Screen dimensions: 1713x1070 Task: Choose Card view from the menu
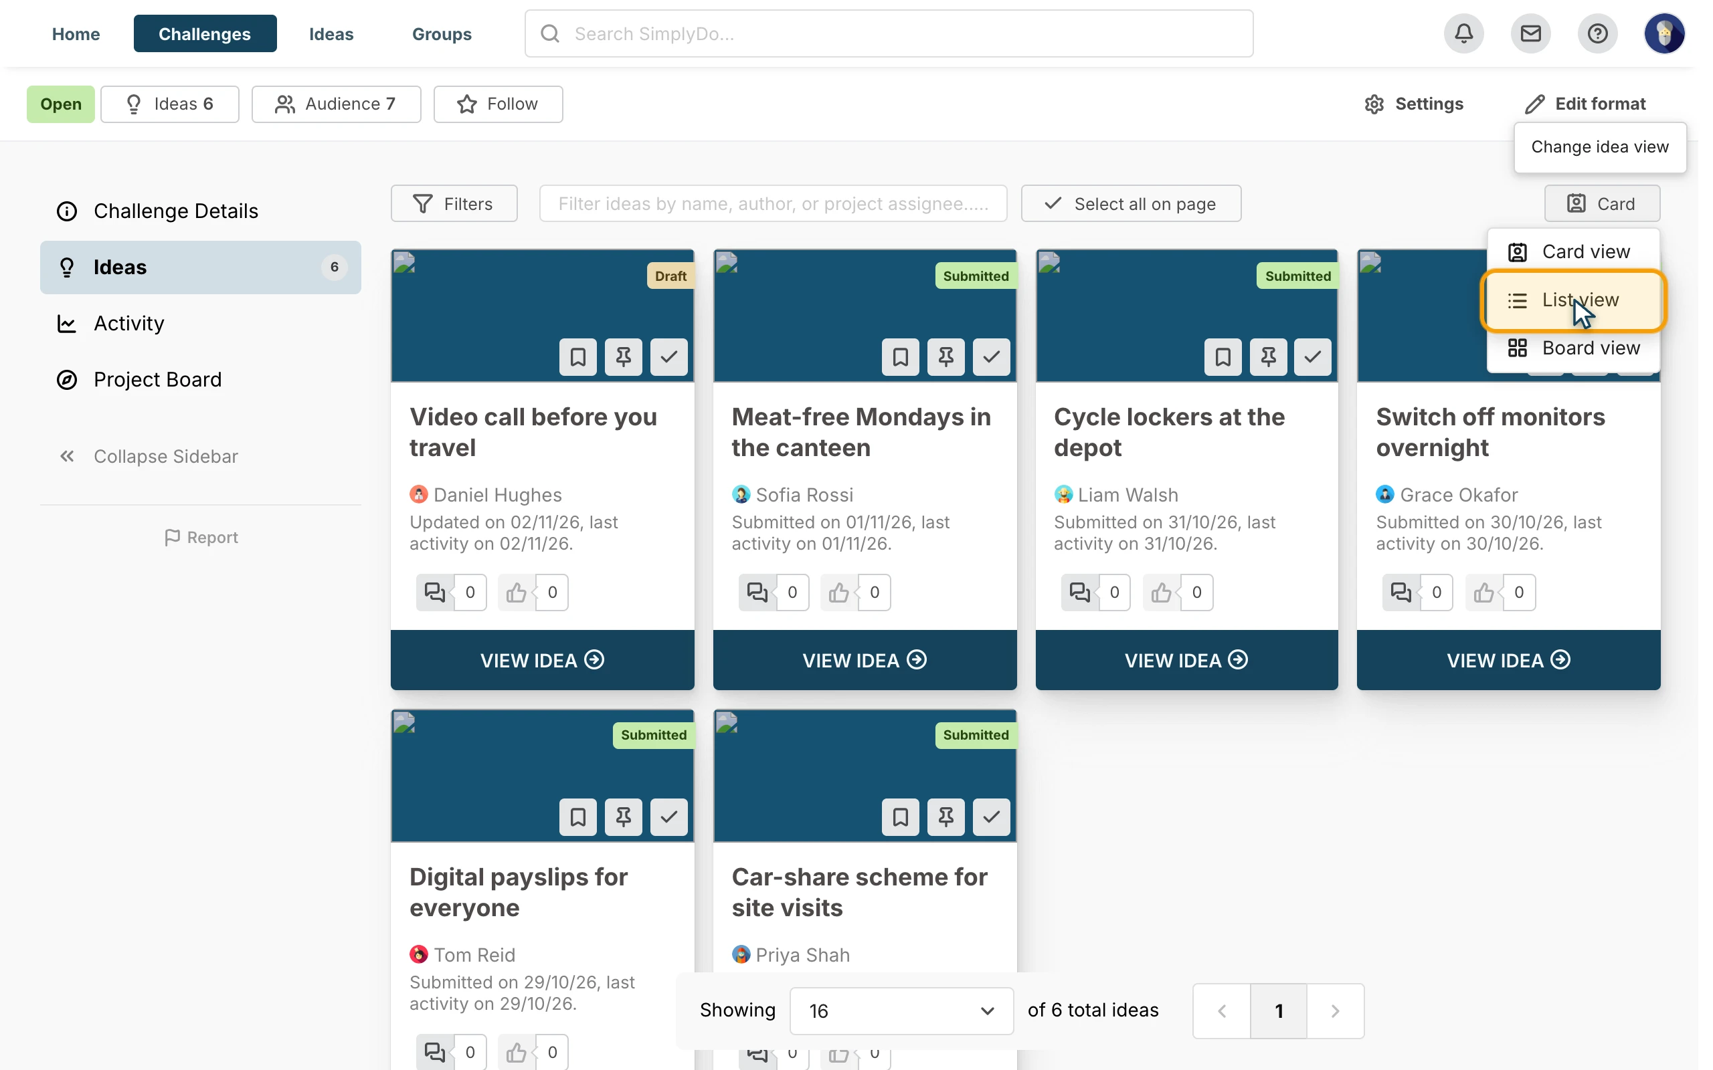pos(1573,252)
